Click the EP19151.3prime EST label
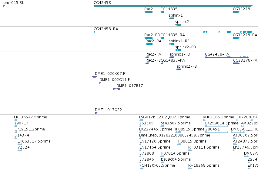This screenshot has width=258, height=170. (x=30, y=129)
